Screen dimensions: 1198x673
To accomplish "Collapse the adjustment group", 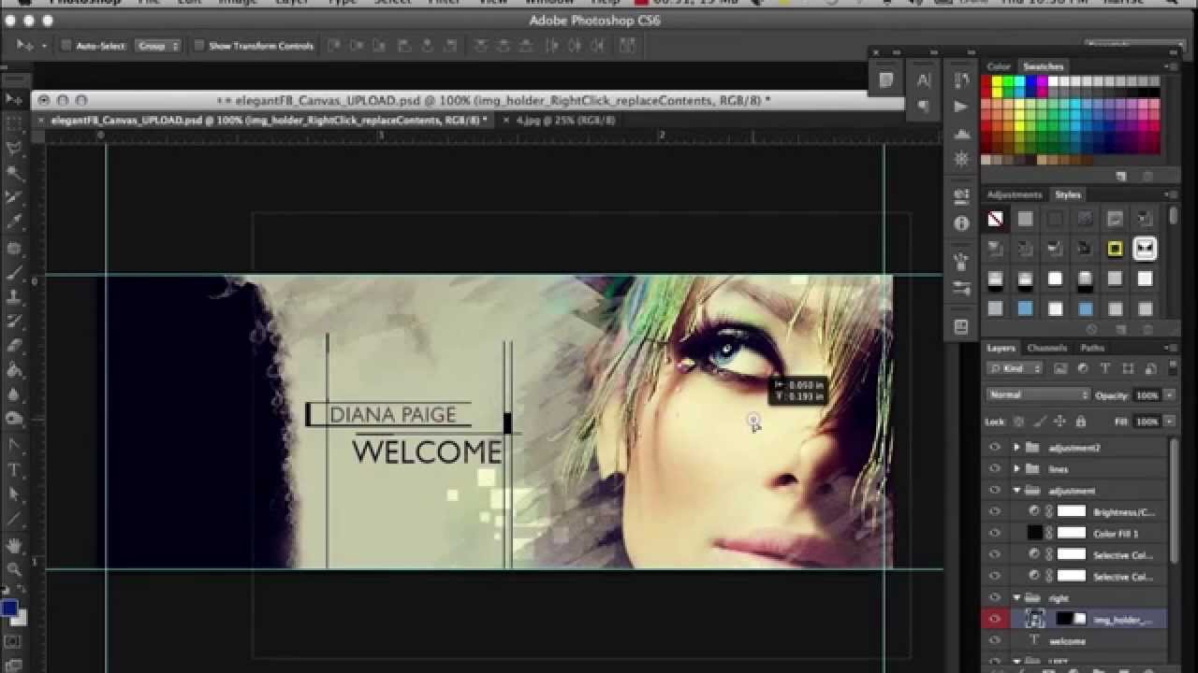I will click(1017, 491).
